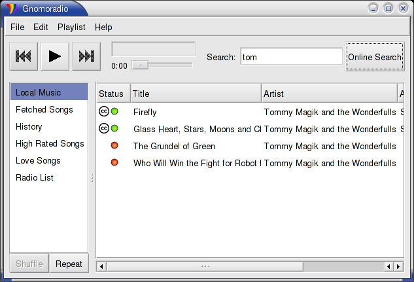Click the Search text field

(x=291, y=57)
